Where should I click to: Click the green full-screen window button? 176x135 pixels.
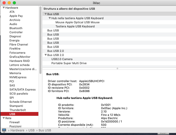click(14, 3)
